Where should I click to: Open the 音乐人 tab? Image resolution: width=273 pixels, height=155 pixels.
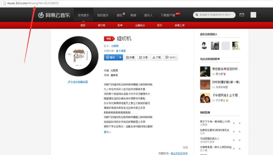click(148, 15)
